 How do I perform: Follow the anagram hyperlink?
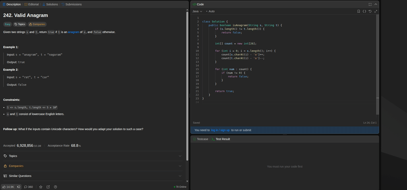tap(74, 32)
